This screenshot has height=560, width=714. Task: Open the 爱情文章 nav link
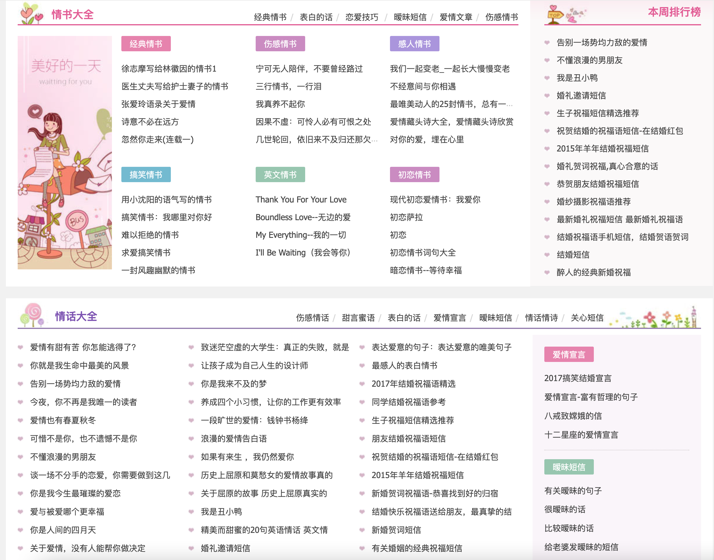[456, 17]
